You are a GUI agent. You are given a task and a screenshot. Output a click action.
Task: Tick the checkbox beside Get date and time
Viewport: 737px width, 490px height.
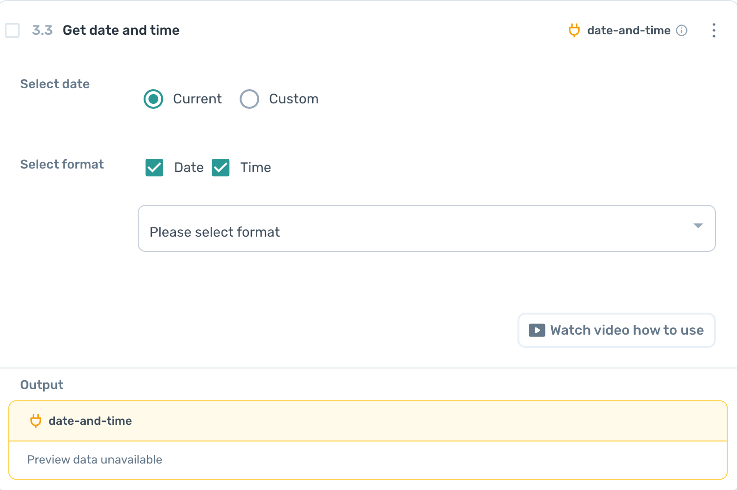coord(12,30)
